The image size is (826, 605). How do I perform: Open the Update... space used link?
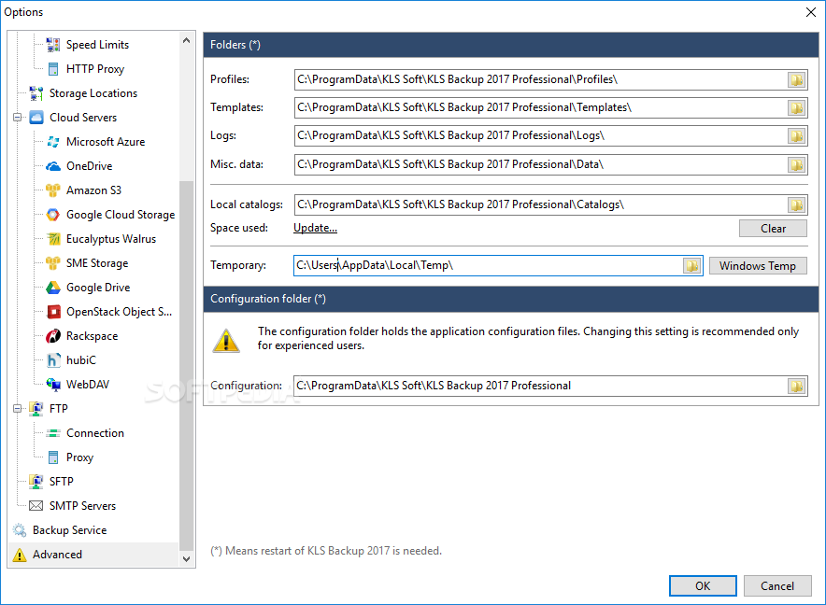315,228
